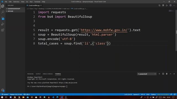Open VLC media player from taskbar

[x=49, y=97]
